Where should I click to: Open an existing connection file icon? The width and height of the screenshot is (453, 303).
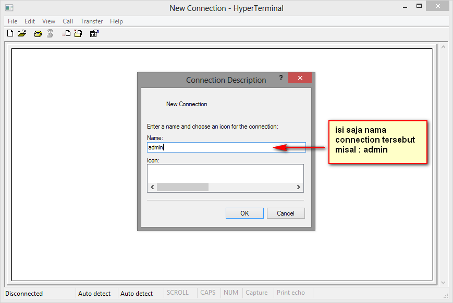tap(22, 33)
